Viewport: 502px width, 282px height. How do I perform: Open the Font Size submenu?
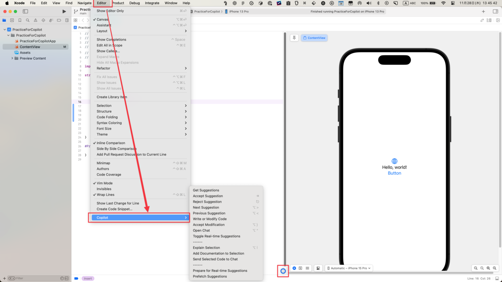pyautogui.click(x=139, y=129)
